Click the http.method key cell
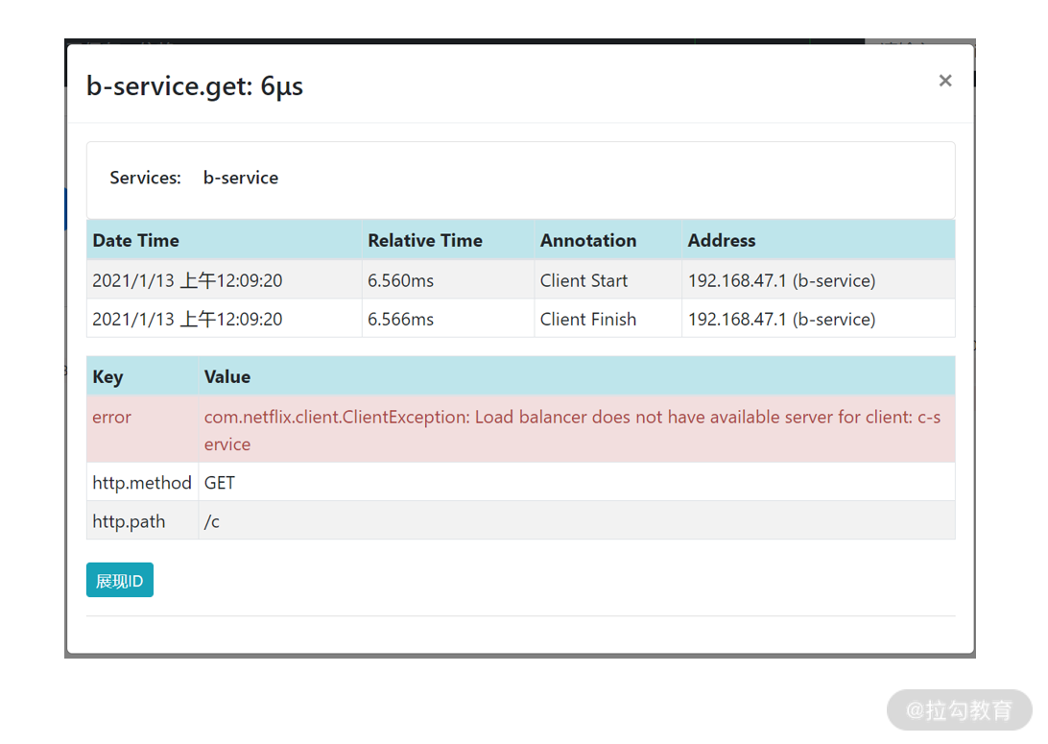1048x744 pixels. 142,483
